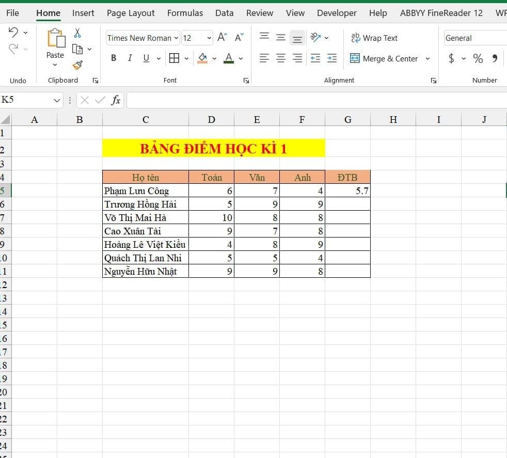Click the Increase Indent icon

(332, 58)
